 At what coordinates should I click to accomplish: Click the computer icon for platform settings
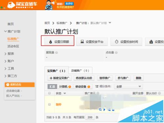pyautogui.click(x=82, y=42)
